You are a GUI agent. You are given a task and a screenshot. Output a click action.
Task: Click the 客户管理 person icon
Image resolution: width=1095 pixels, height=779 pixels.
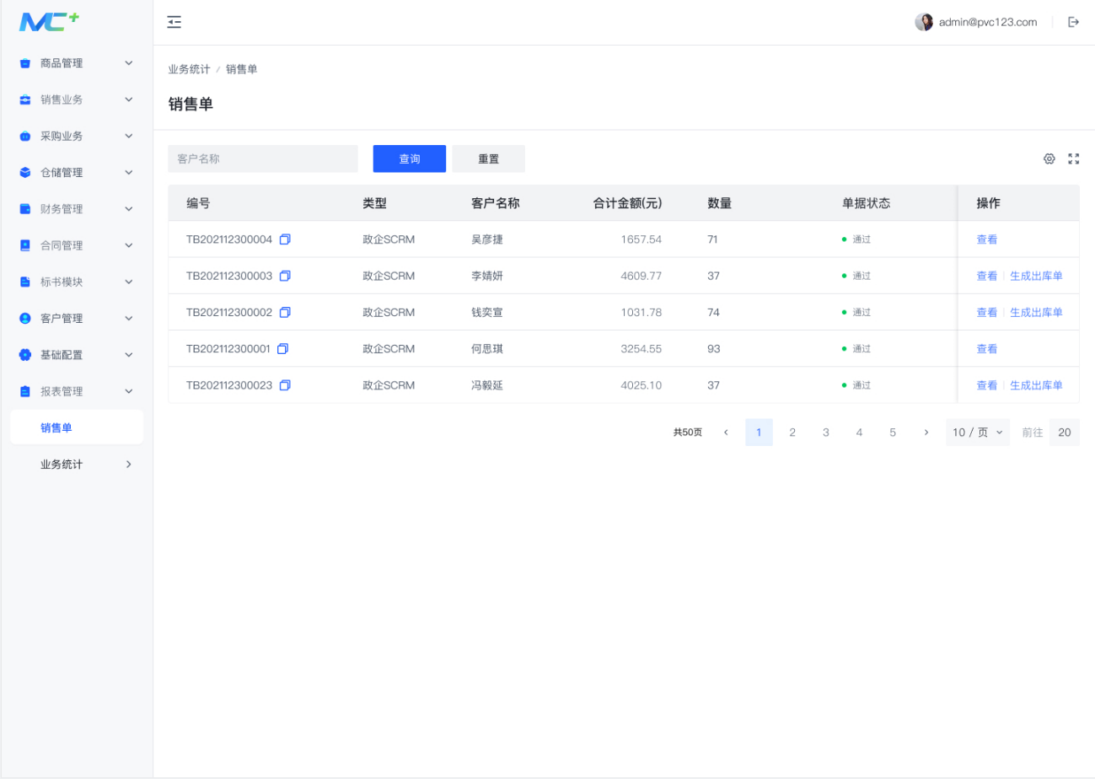coord(25,319)
